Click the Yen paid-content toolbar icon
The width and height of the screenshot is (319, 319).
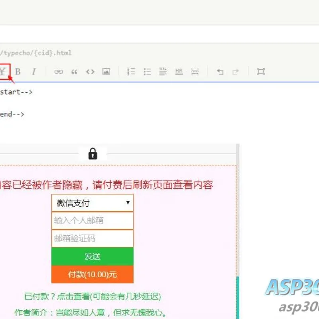(x=3, y=72)
